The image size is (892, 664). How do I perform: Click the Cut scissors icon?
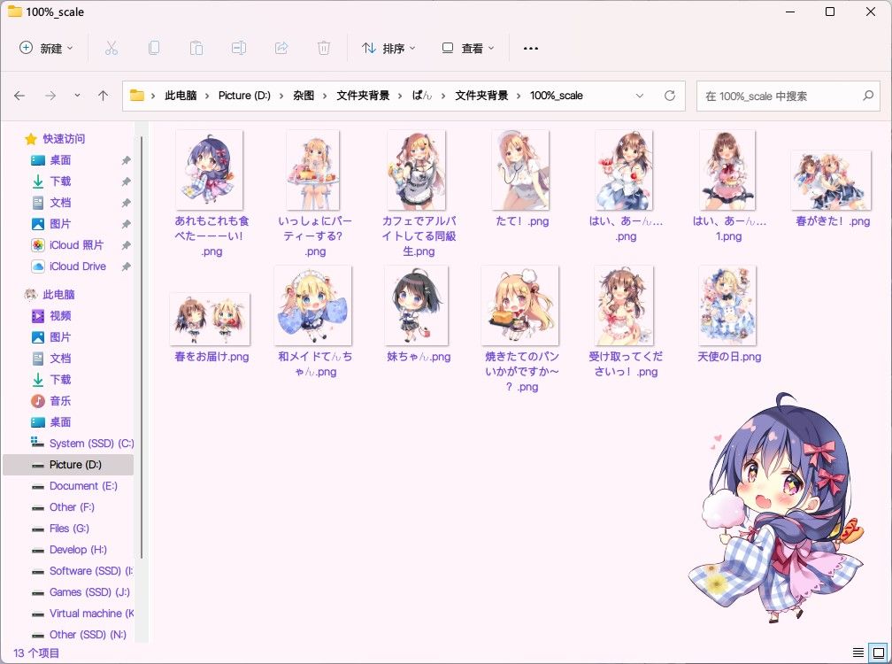coord(111,49)
